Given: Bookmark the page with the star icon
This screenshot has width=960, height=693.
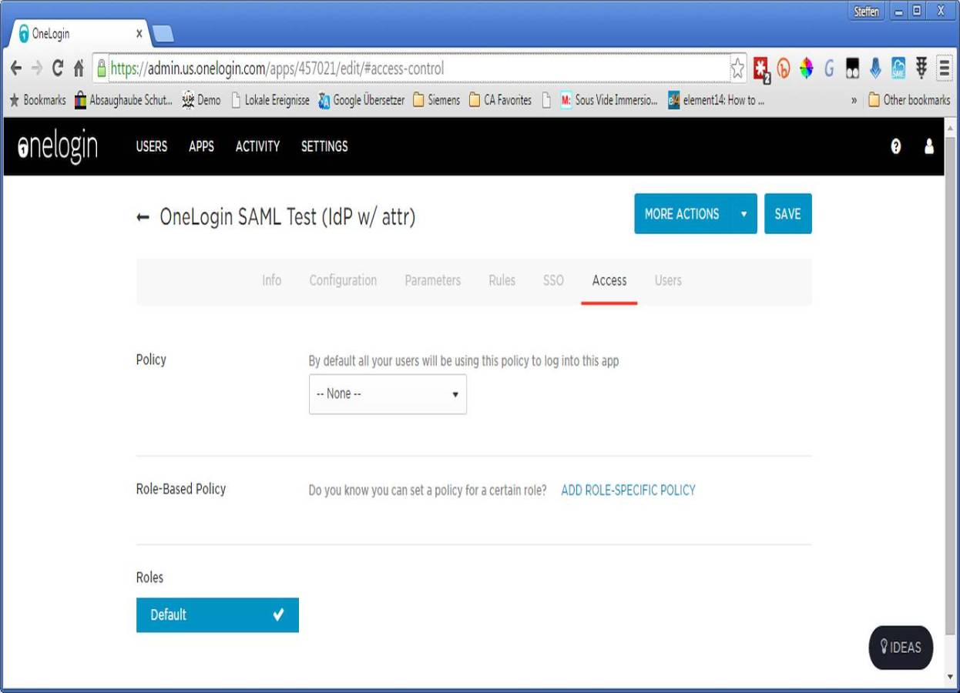Looking at the screenshot, I should coord(737,68).
